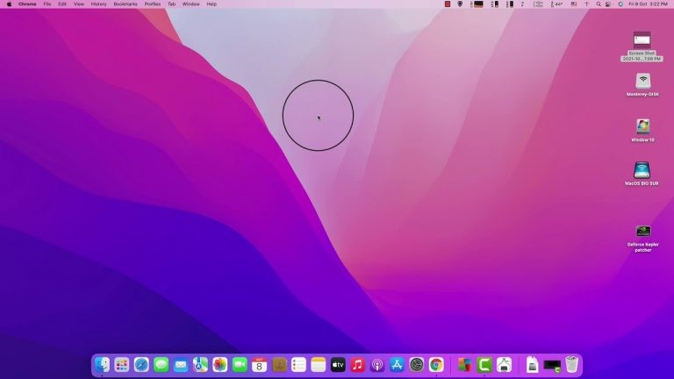This screenshot has height=379, width=674.
Task: Launch Google Chrome from the dock
Action: (436, 365)
